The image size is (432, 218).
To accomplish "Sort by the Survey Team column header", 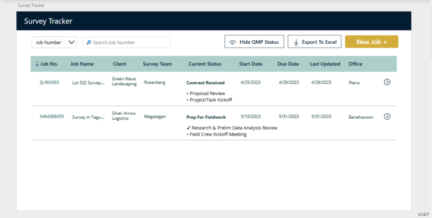I will (x=157, y=64).
